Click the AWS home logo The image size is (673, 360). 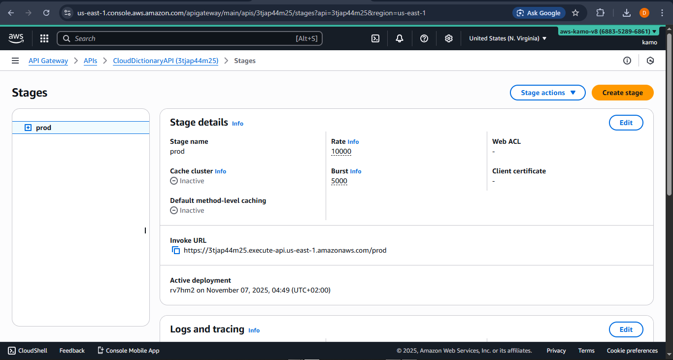[15, 38]
